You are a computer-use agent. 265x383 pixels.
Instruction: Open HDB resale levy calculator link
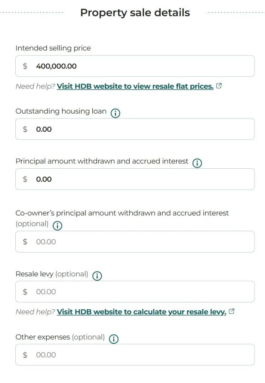142,312
